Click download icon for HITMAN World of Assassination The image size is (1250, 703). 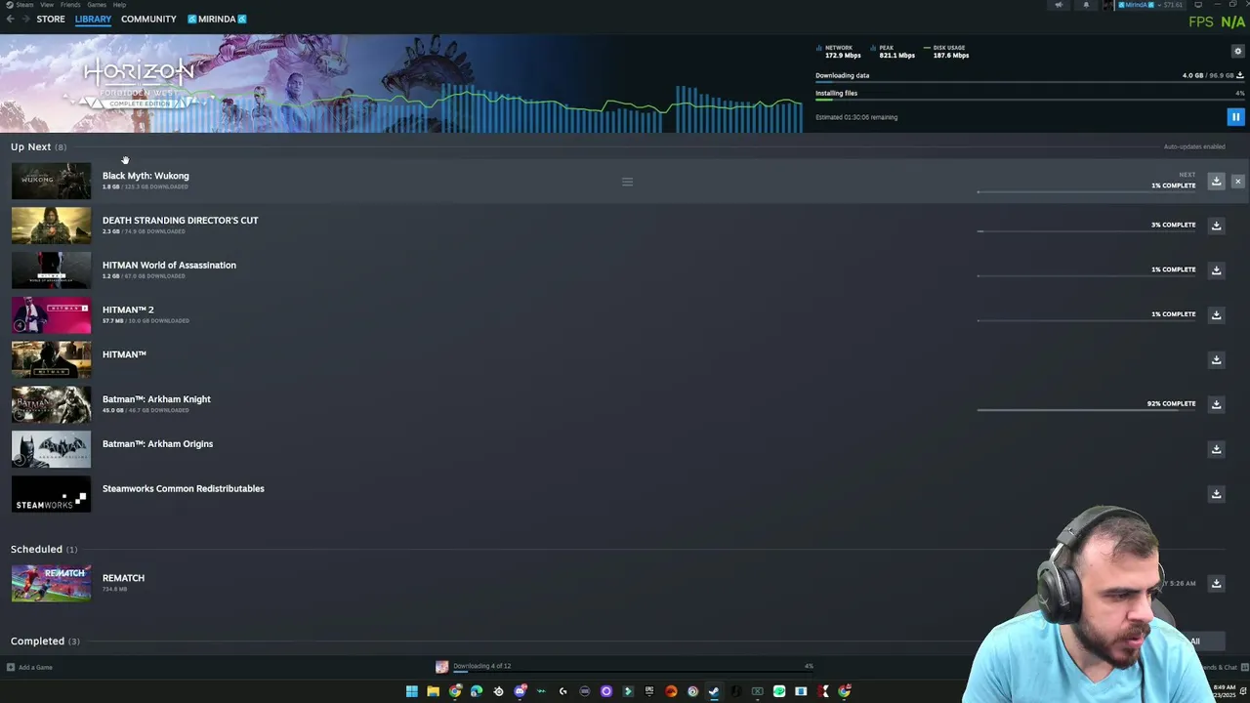coord(1216,270)
